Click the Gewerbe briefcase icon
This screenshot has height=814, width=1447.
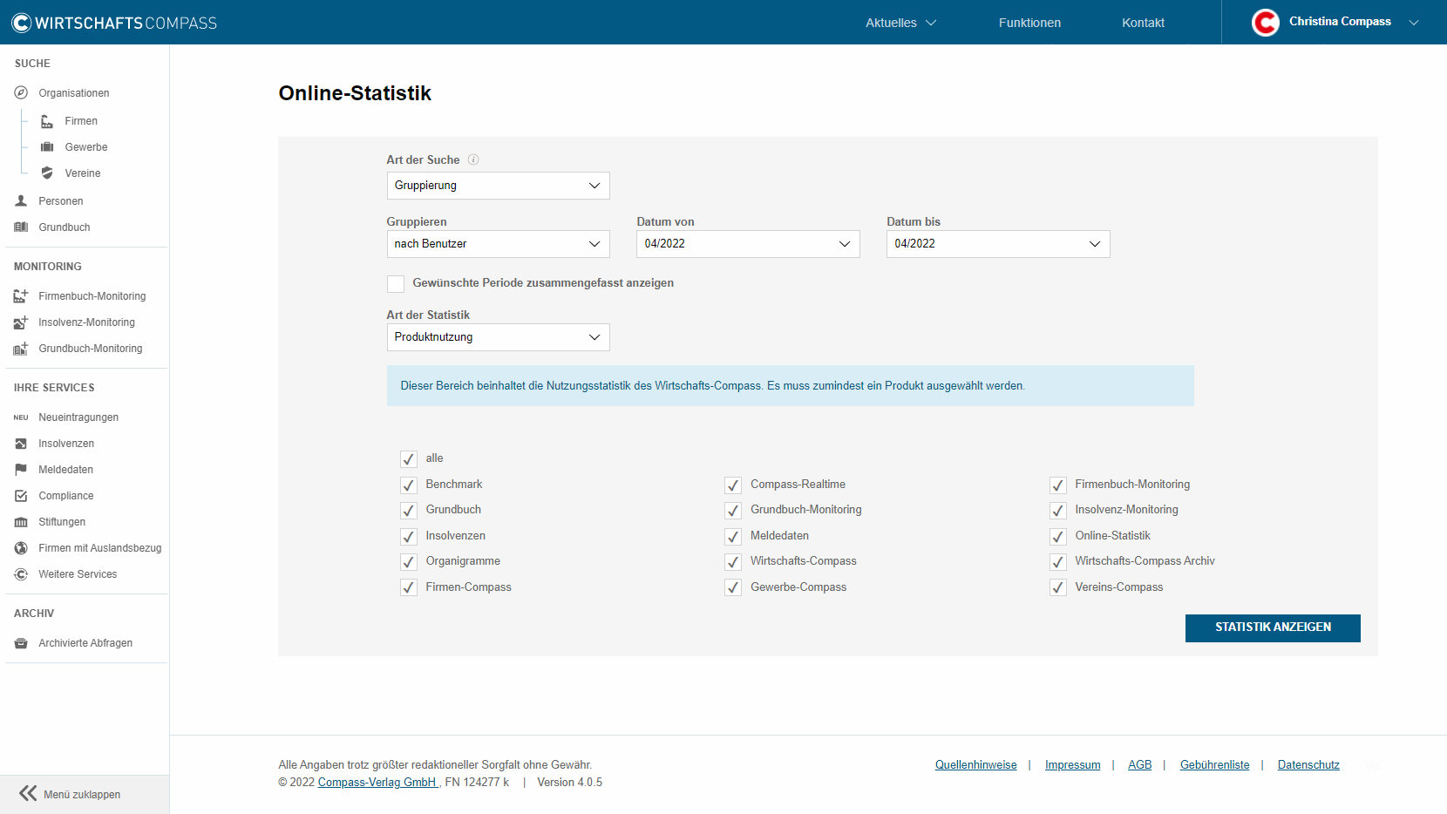47,147
